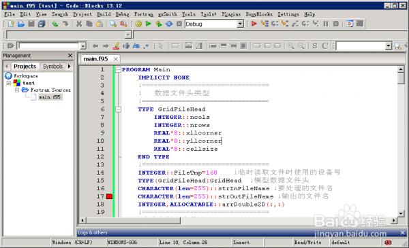The width and height of the screenshot is (409, 248).
Task: Click the Open folder icon in toolbar
Action: [21, 24]
